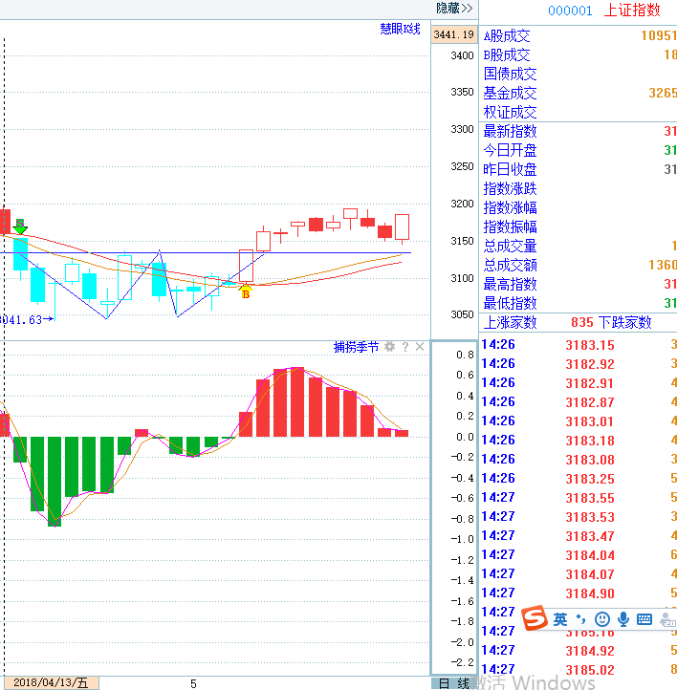
Task: Collapse side panel with 隐藏>> button
Action: (x=454, y=8)
